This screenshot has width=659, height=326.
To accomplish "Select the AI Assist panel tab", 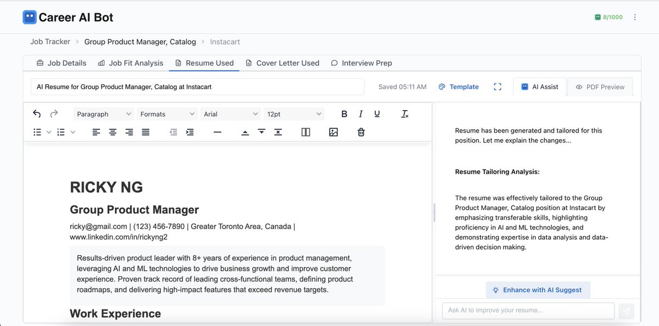I will pos(540,87).
